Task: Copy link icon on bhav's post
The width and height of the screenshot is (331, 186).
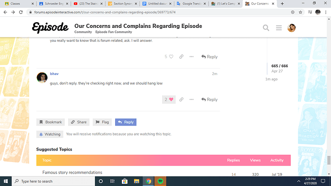Action: (181, 99)
